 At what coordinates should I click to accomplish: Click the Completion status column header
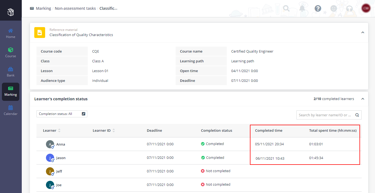pos(216,130)
